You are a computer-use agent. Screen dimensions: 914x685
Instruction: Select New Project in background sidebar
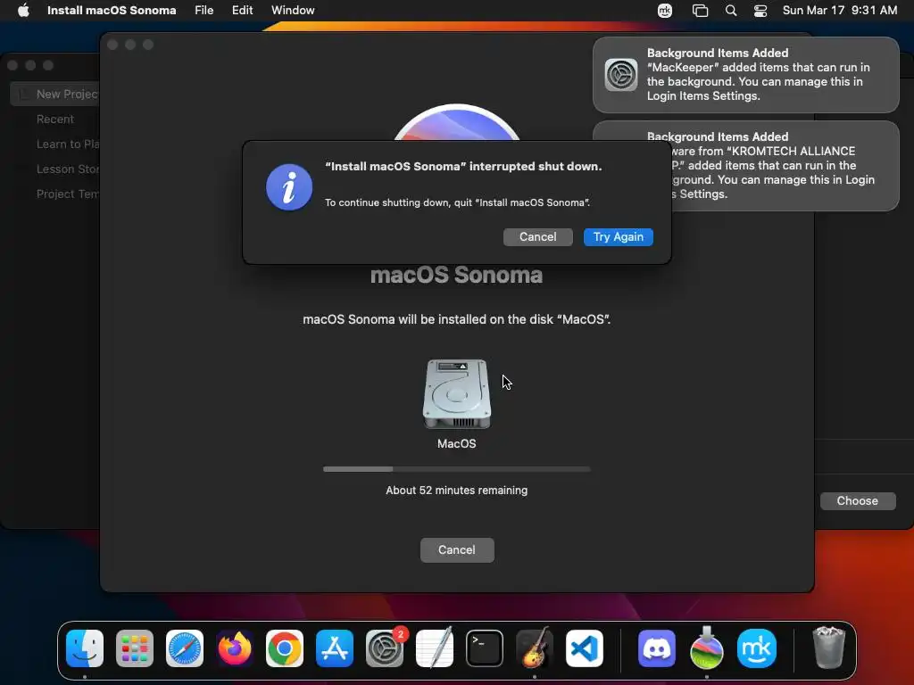[56, 94]
